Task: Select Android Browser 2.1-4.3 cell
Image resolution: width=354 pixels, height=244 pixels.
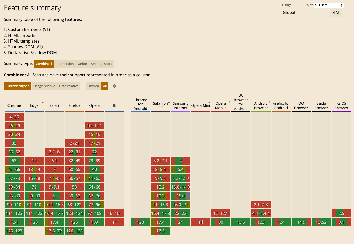Action: 261,205
